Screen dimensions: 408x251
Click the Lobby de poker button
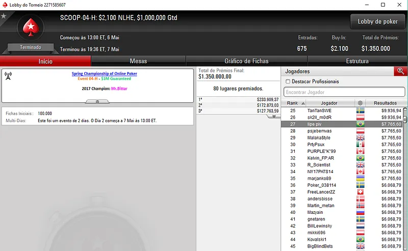[378, 21]
